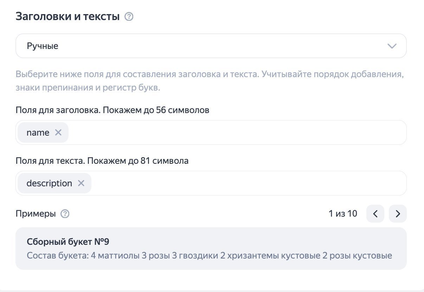The width and height of the screenshot is (424, 292).
Task: Click the Заголовки и тексты section heading
Action: click(x=68, y=17)
